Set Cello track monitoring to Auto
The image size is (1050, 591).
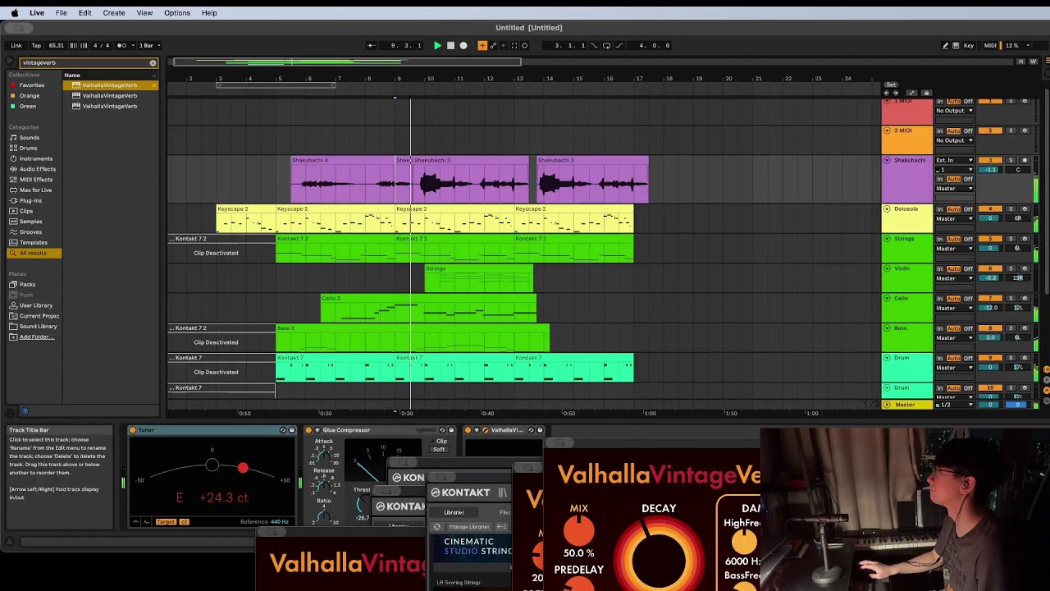pyautogui.click(x=953, y=298)
